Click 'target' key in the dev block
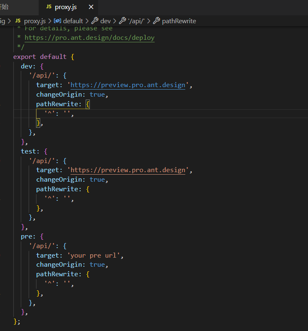308x331 pixels. [x=48, y=85]
